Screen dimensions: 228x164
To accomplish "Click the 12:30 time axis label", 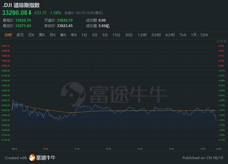I will tap(108, 149).
